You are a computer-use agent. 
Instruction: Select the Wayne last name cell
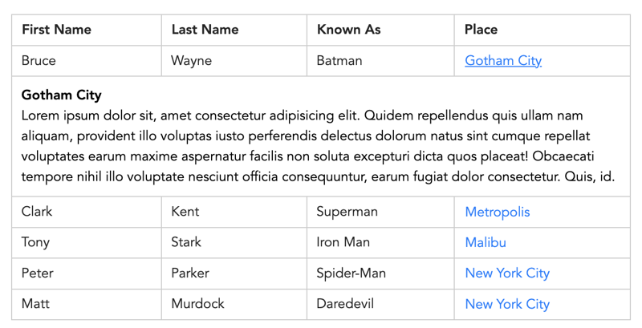click(234, 61)
